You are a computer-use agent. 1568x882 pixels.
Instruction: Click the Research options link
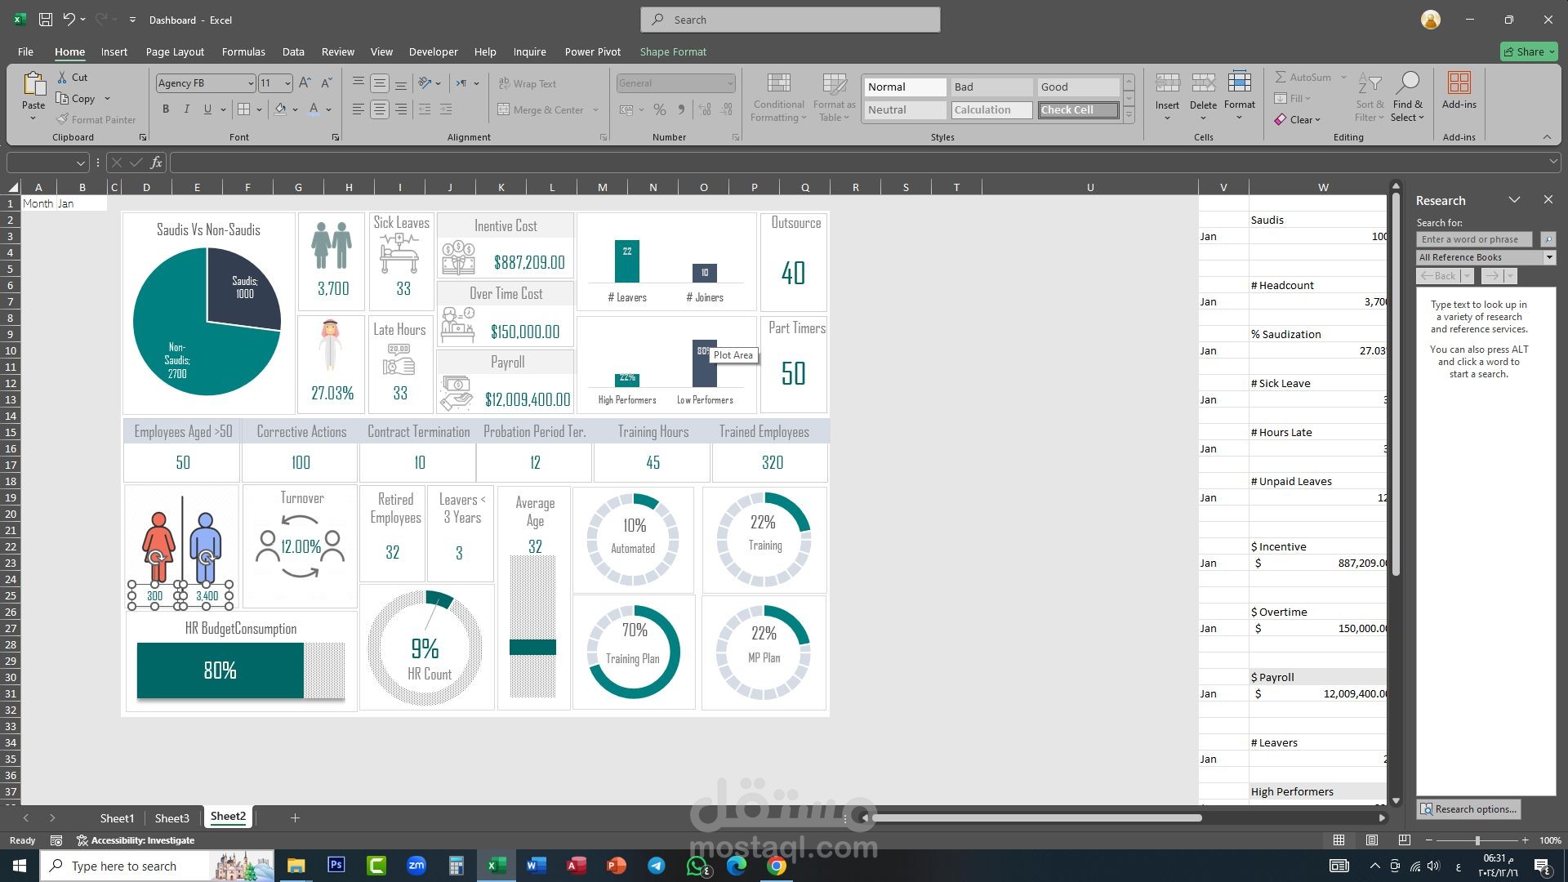[x=1468, y=808]
